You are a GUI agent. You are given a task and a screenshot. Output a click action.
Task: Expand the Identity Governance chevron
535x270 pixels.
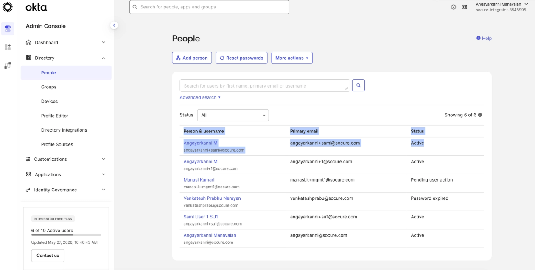pyautogui.click(x=104, y=190)
